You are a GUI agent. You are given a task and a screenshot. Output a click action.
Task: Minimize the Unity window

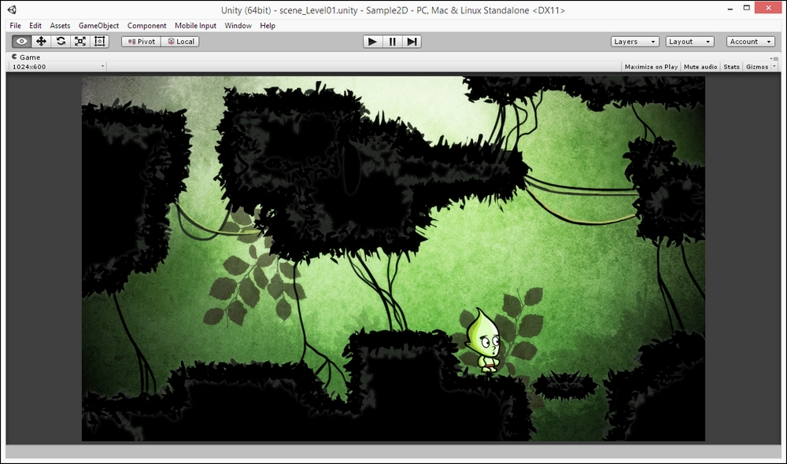coord(730,9)
